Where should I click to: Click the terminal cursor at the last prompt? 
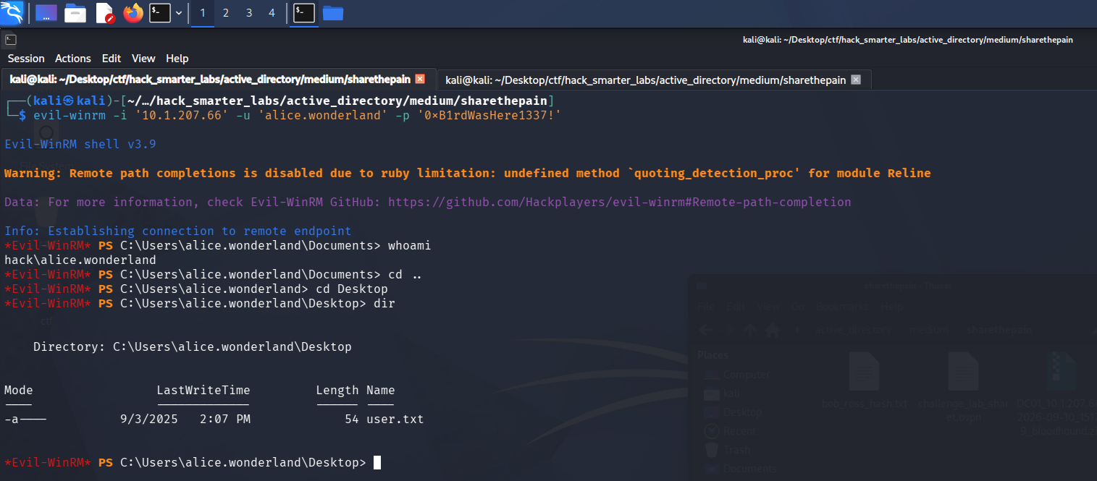coord(377,462)
